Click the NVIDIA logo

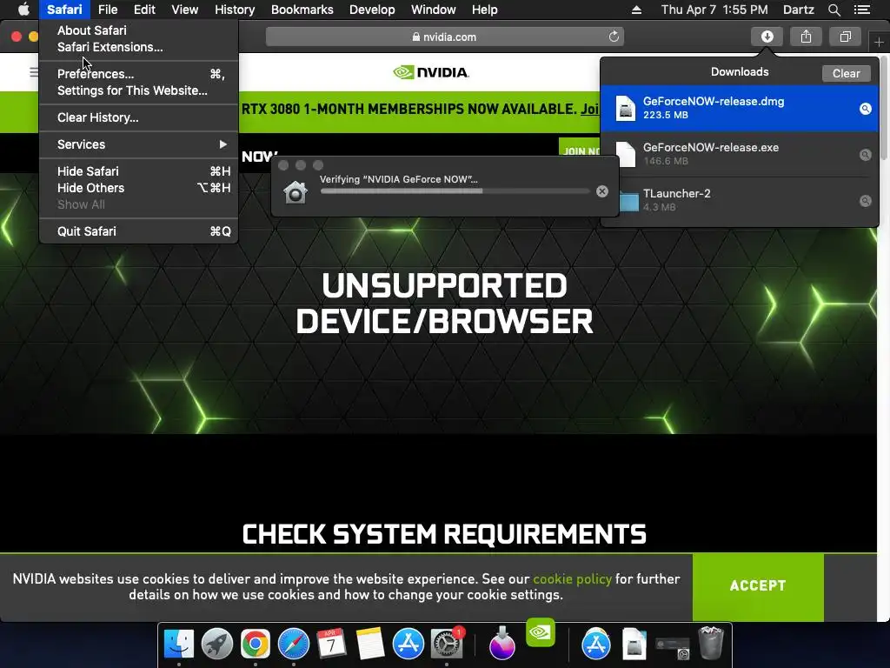431,72
